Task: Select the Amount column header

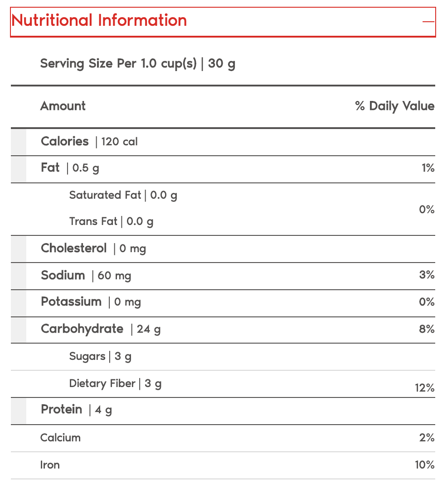Action: click(x=63, y=106)
